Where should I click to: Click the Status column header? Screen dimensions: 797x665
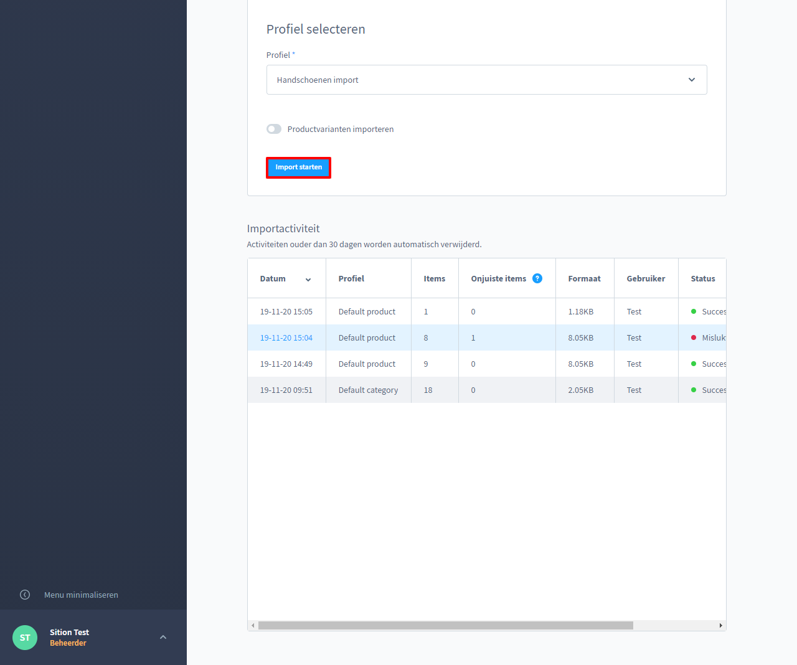(703, 278)
